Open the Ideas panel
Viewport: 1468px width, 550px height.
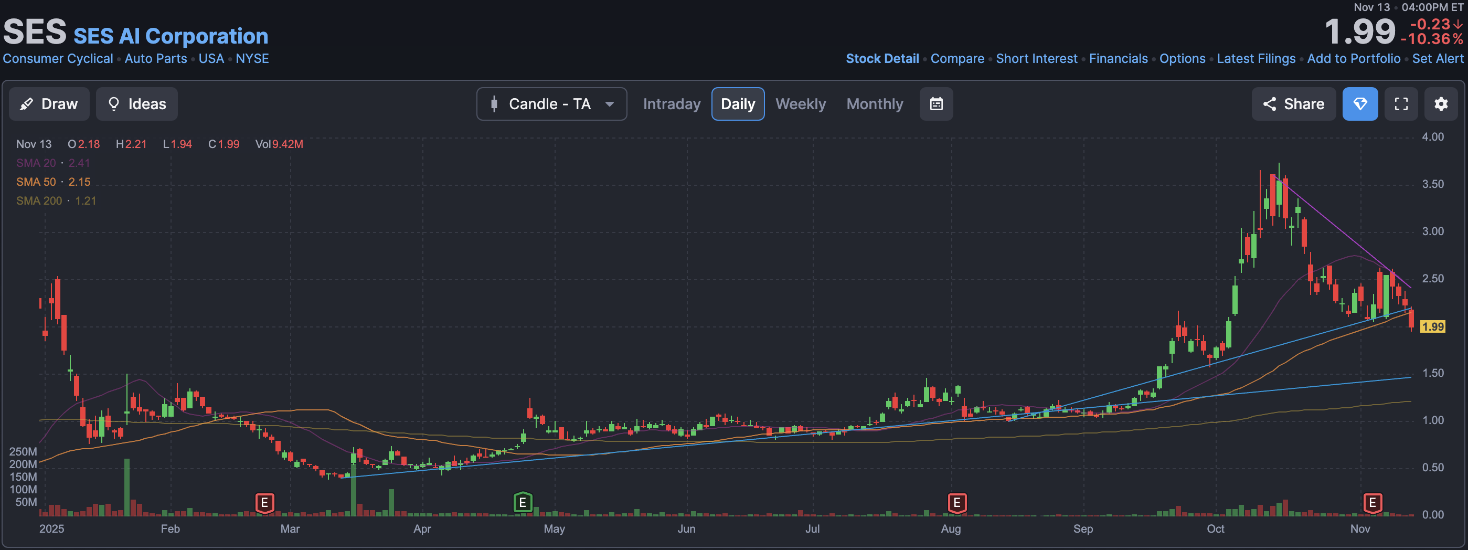(137, 104)
